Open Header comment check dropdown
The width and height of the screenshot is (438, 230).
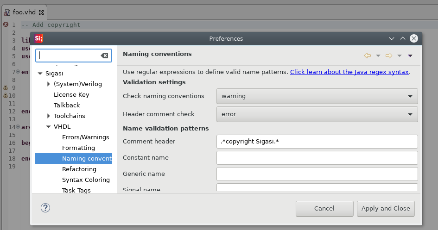pos(317,114)
